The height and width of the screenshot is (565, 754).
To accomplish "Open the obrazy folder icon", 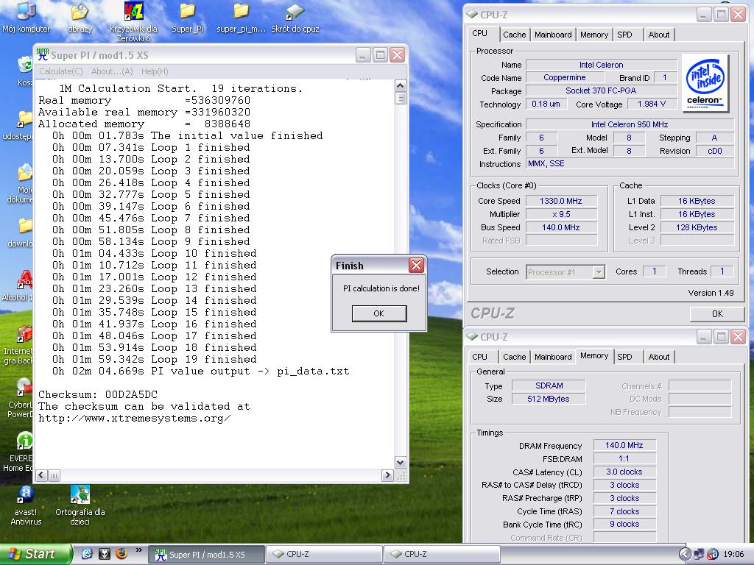I will 80,13.
